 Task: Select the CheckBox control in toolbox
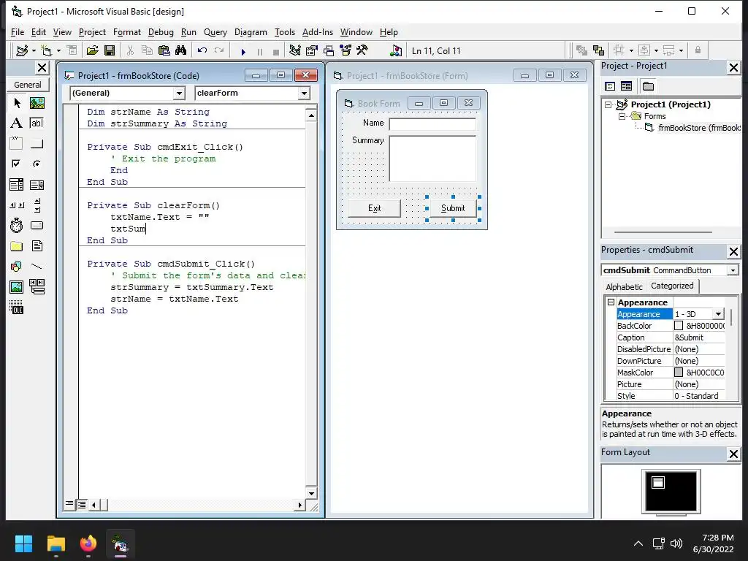tap(17, 164)
